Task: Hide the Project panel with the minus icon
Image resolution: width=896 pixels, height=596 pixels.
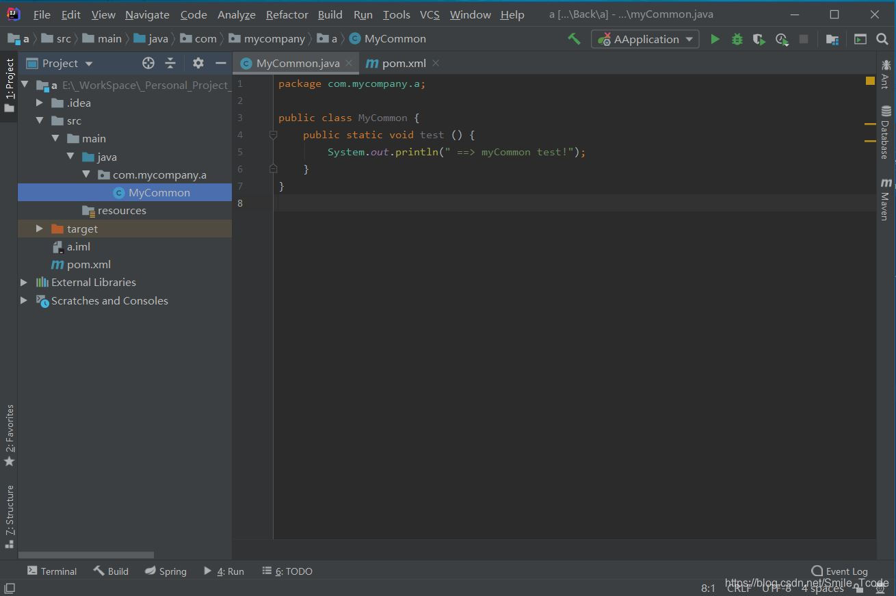Action: tap(220, 63)
